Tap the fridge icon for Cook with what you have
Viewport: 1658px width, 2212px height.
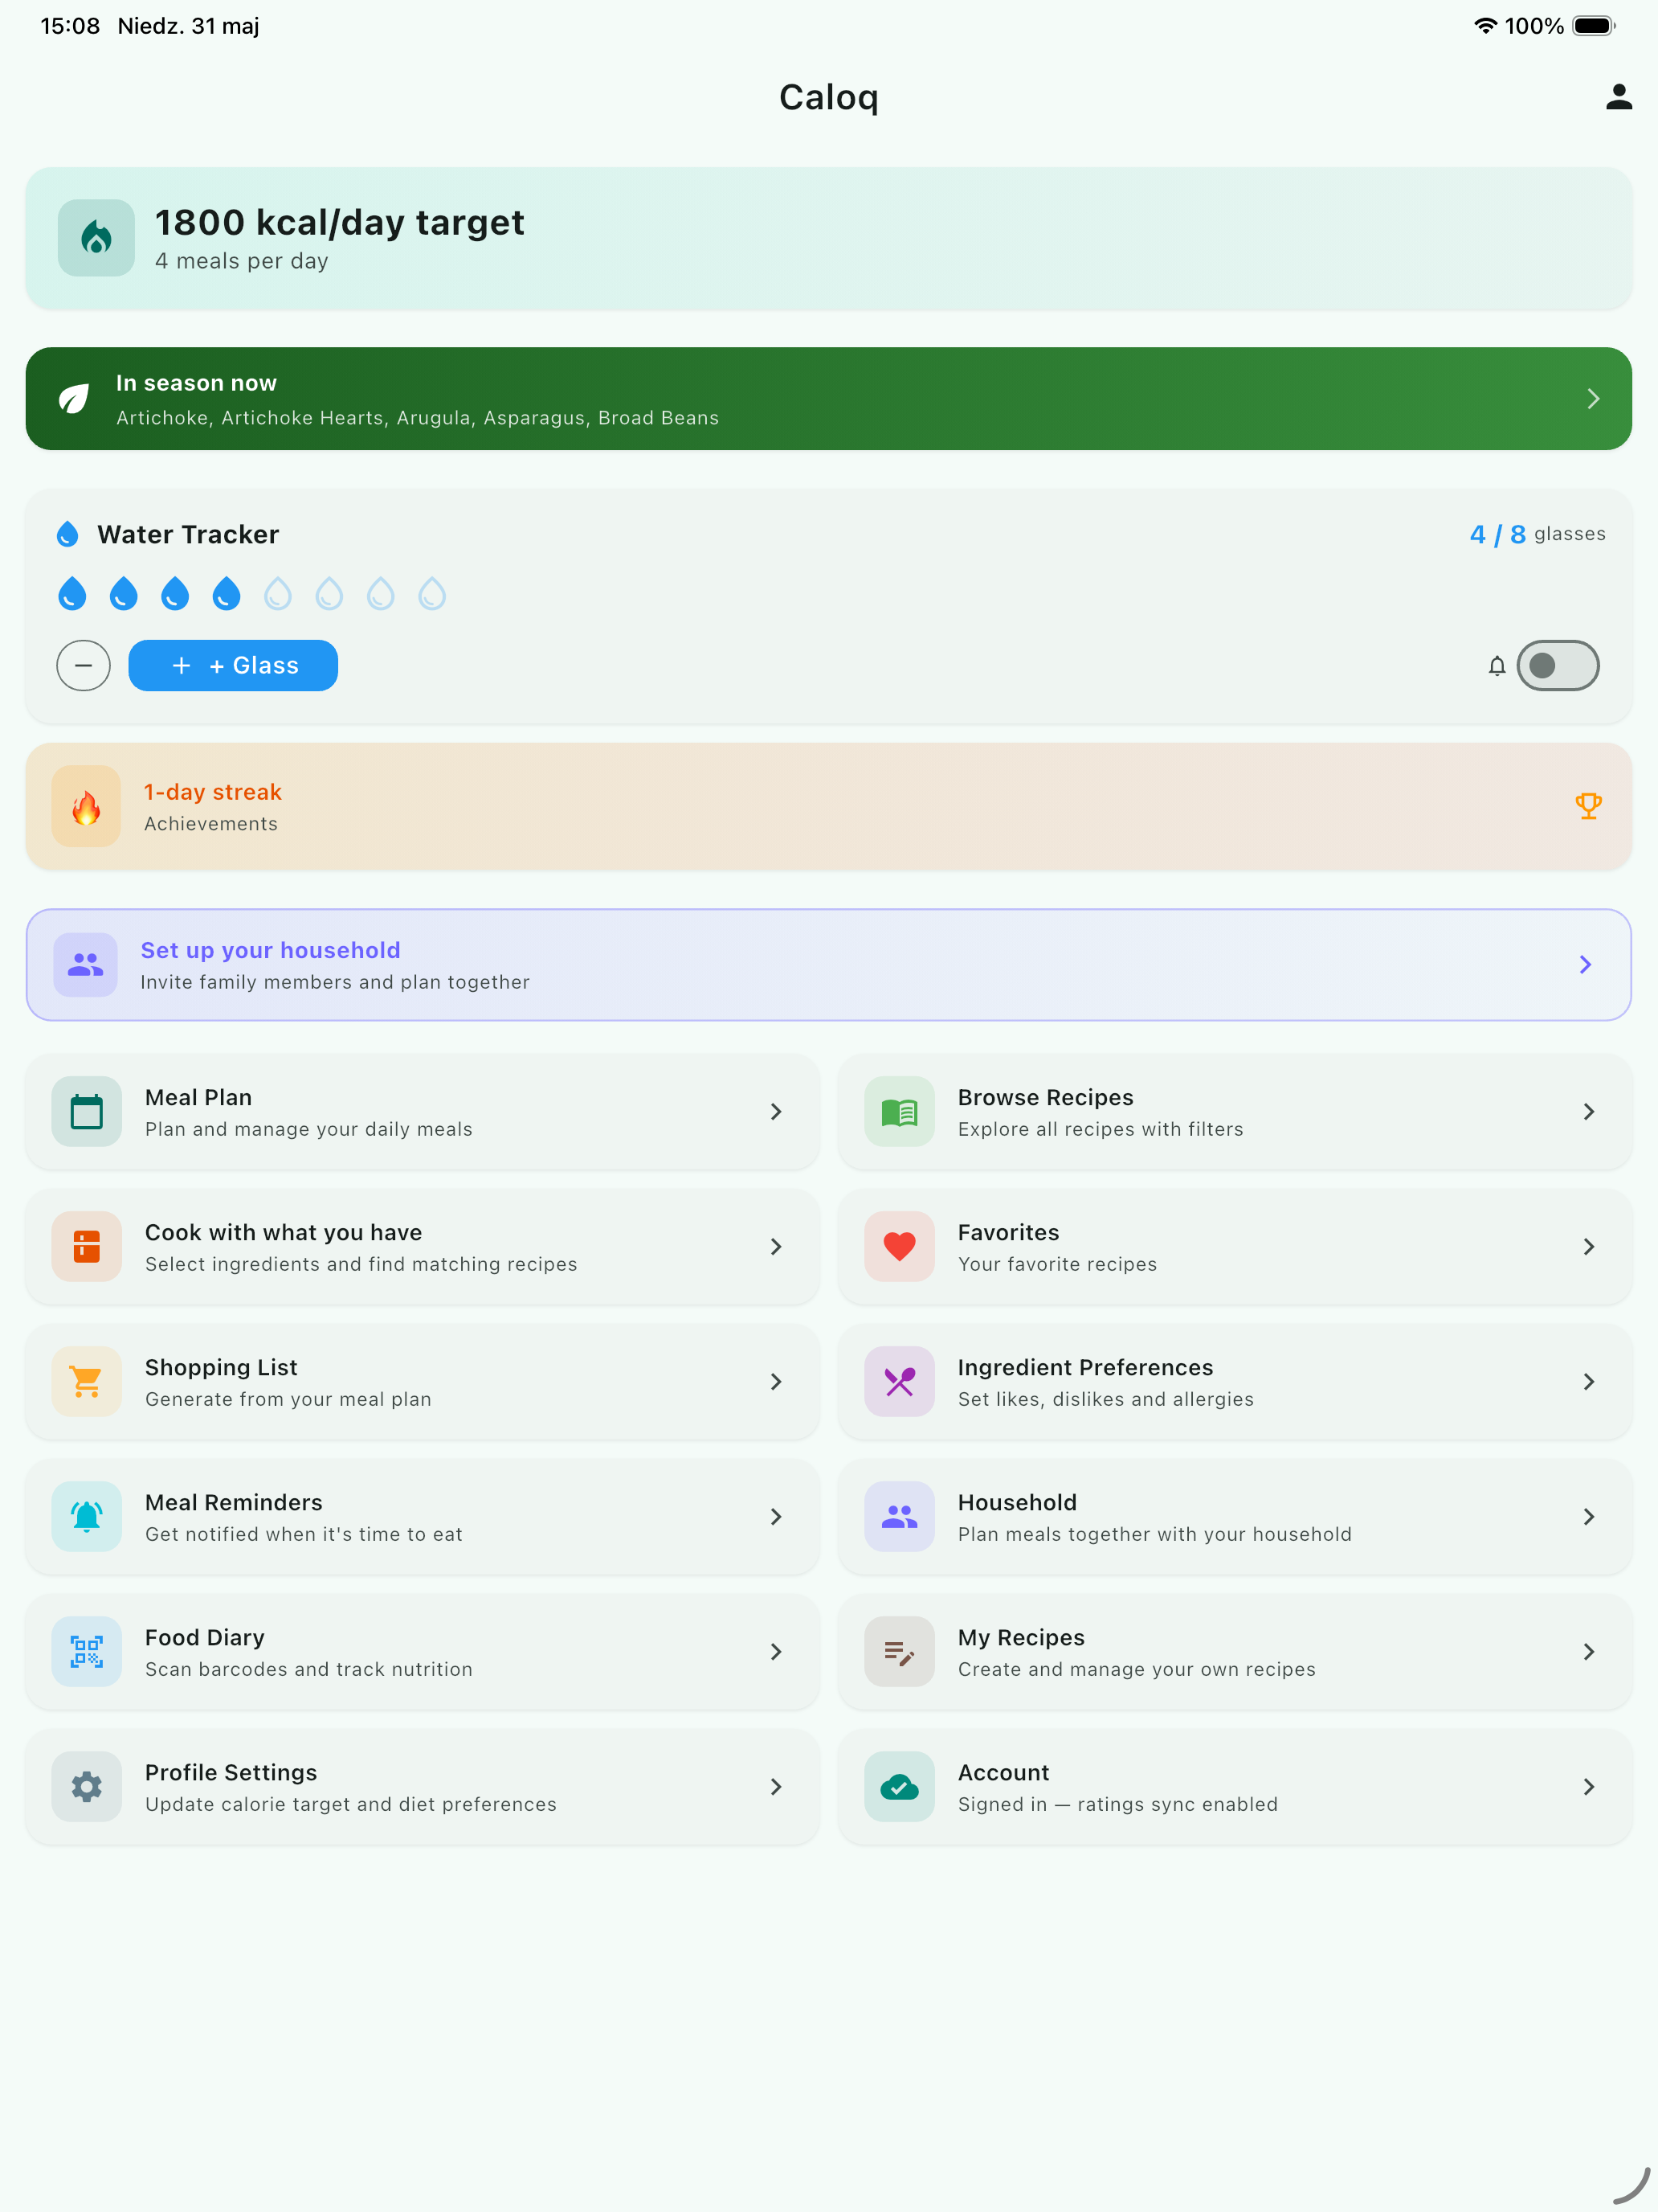point(87,1247)
